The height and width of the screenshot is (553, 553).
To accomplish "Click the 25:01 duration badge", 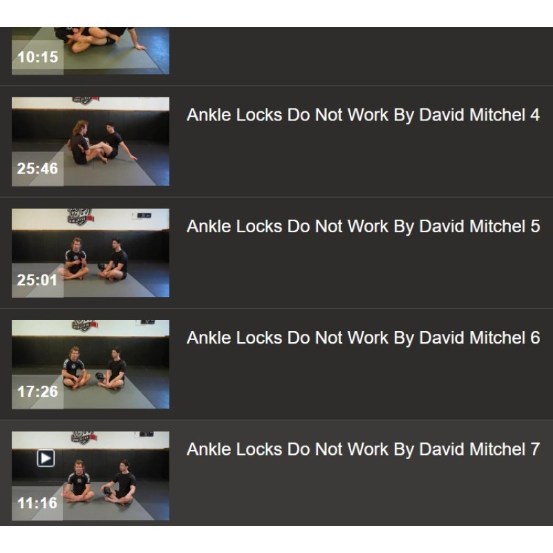I will tap(38, 280).
